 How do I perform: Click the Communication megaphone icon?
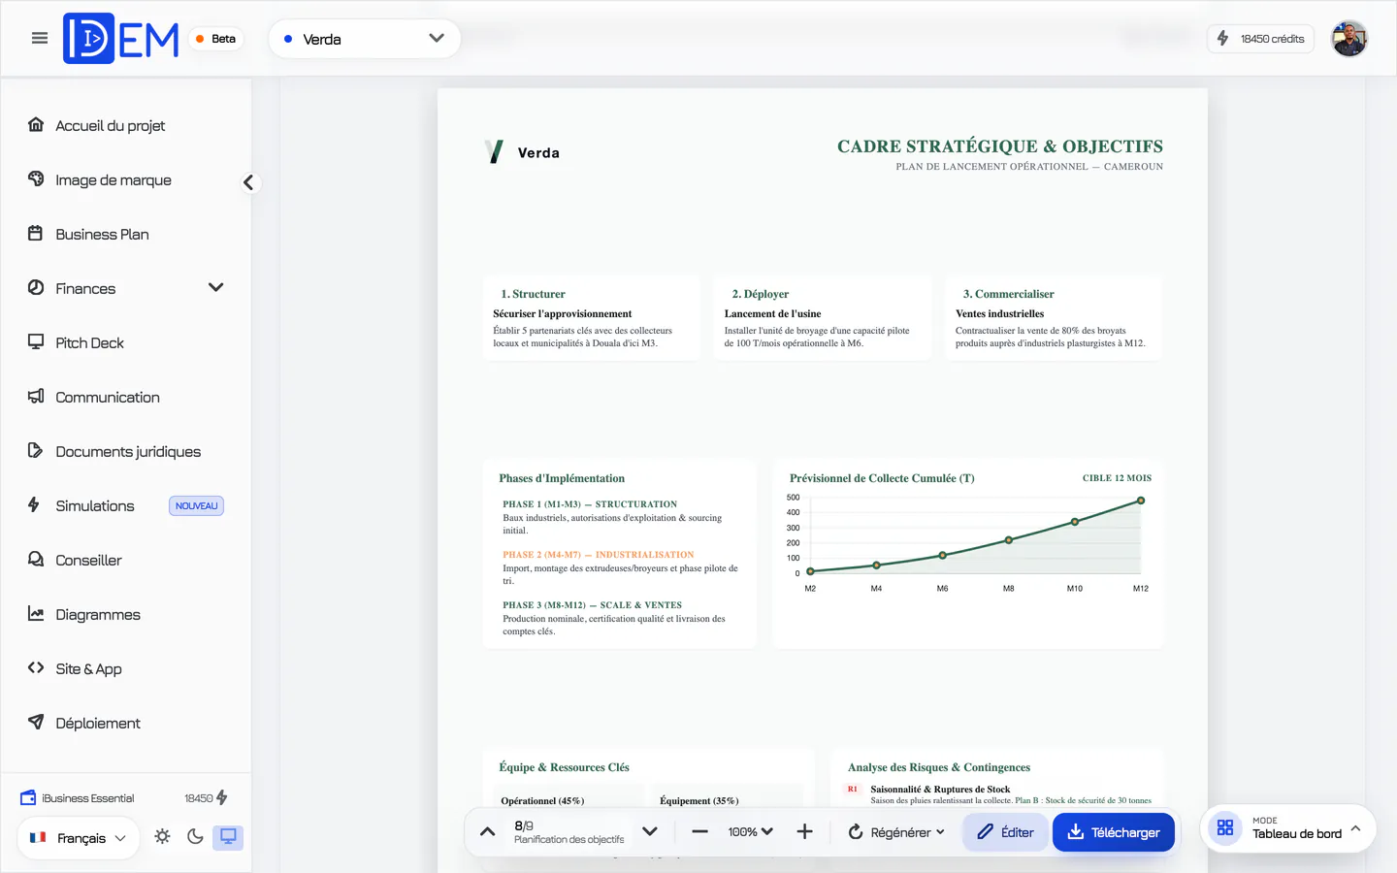(x=36, y=397)
